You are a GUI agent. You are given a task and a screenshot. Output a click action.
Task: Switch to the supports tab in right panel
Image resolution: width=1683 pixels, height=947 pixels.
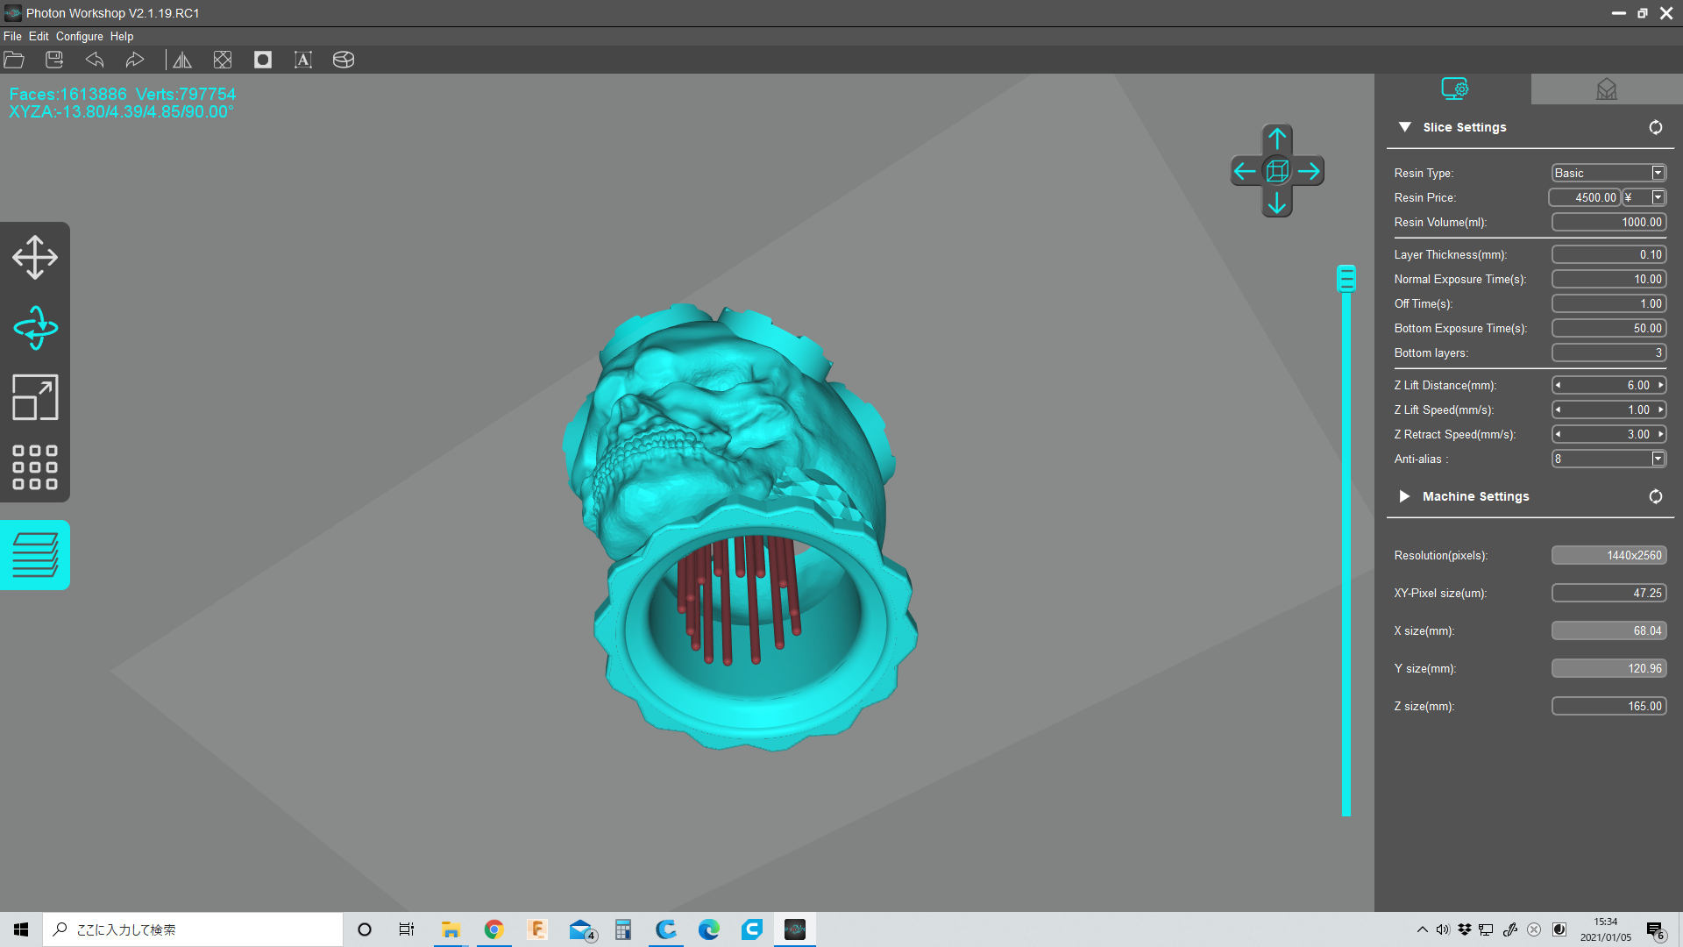pyautogui.click(x=1606, y=89)
